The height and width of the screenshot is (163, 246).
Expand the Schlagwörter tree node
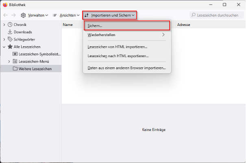[4, 39]
